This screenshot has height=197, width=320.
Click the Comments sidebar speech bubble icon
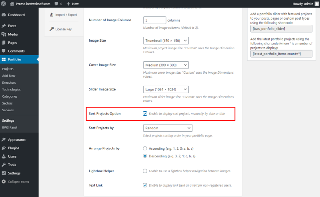click(4, 51)
